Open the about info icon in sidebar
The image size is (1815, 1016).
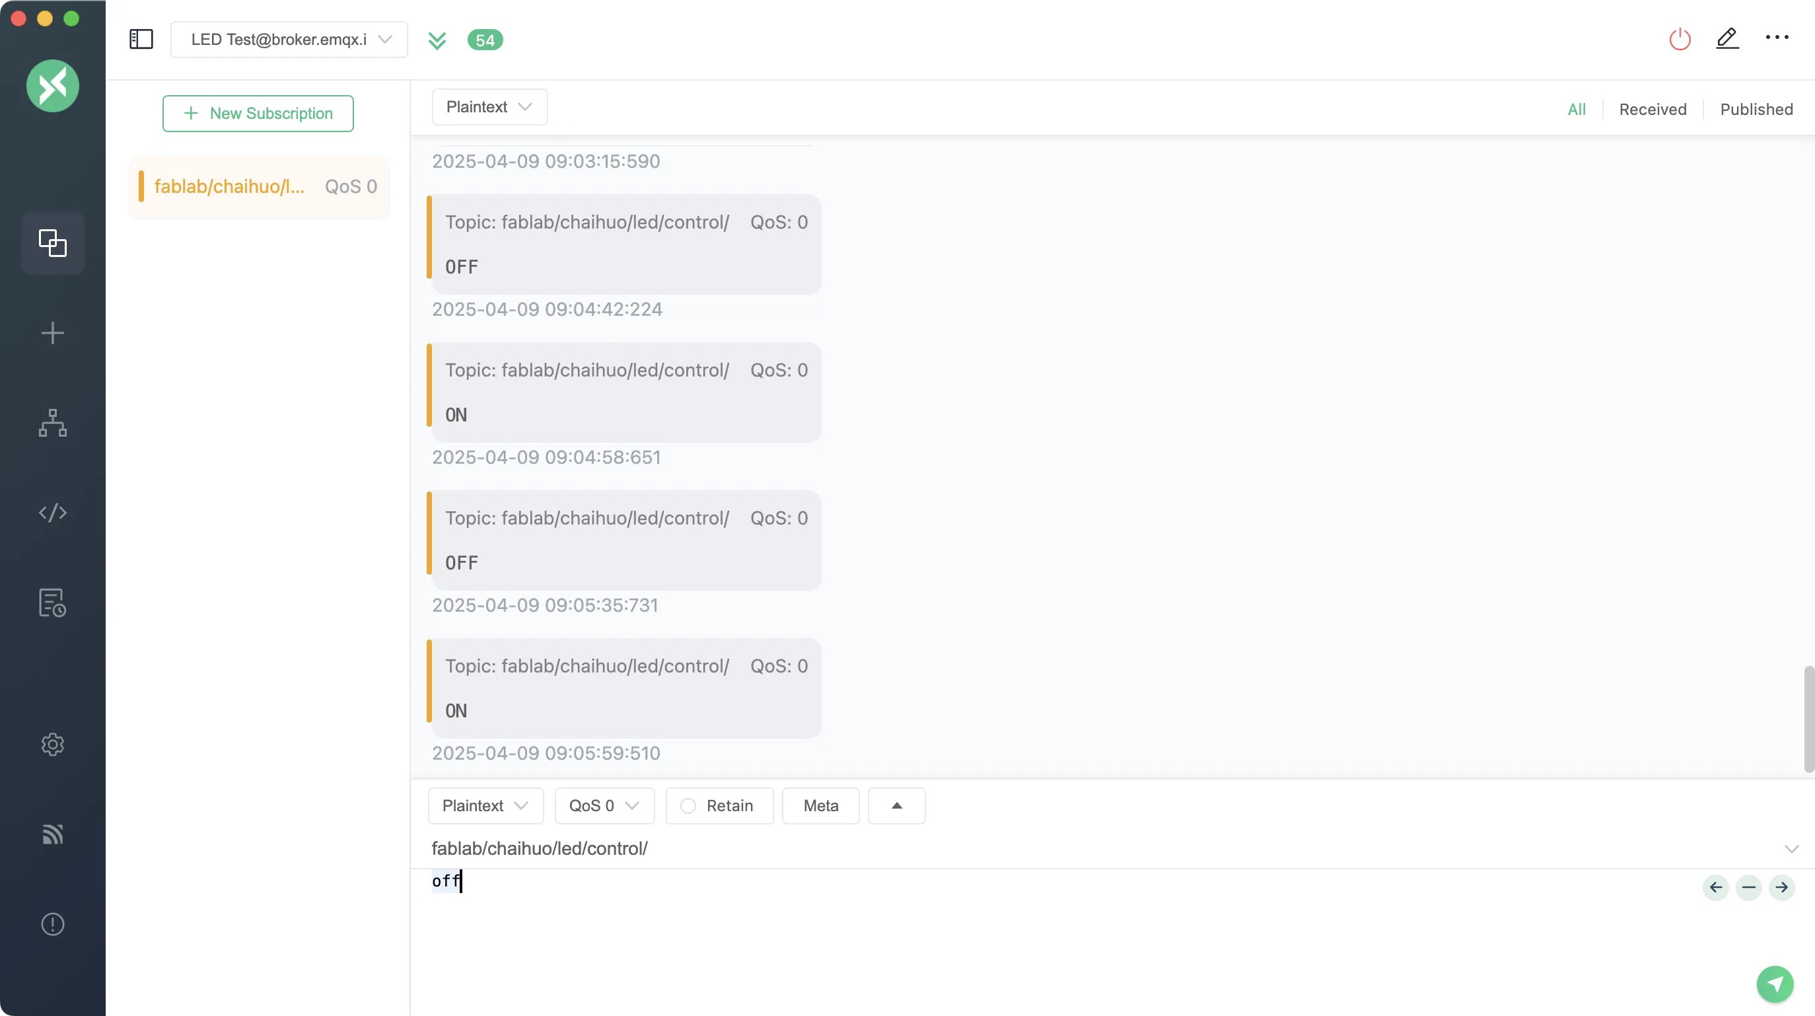pyautogui.click(x=53, y=924)
